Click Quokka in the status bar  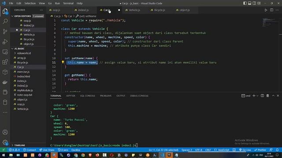(x=76, y=150)
